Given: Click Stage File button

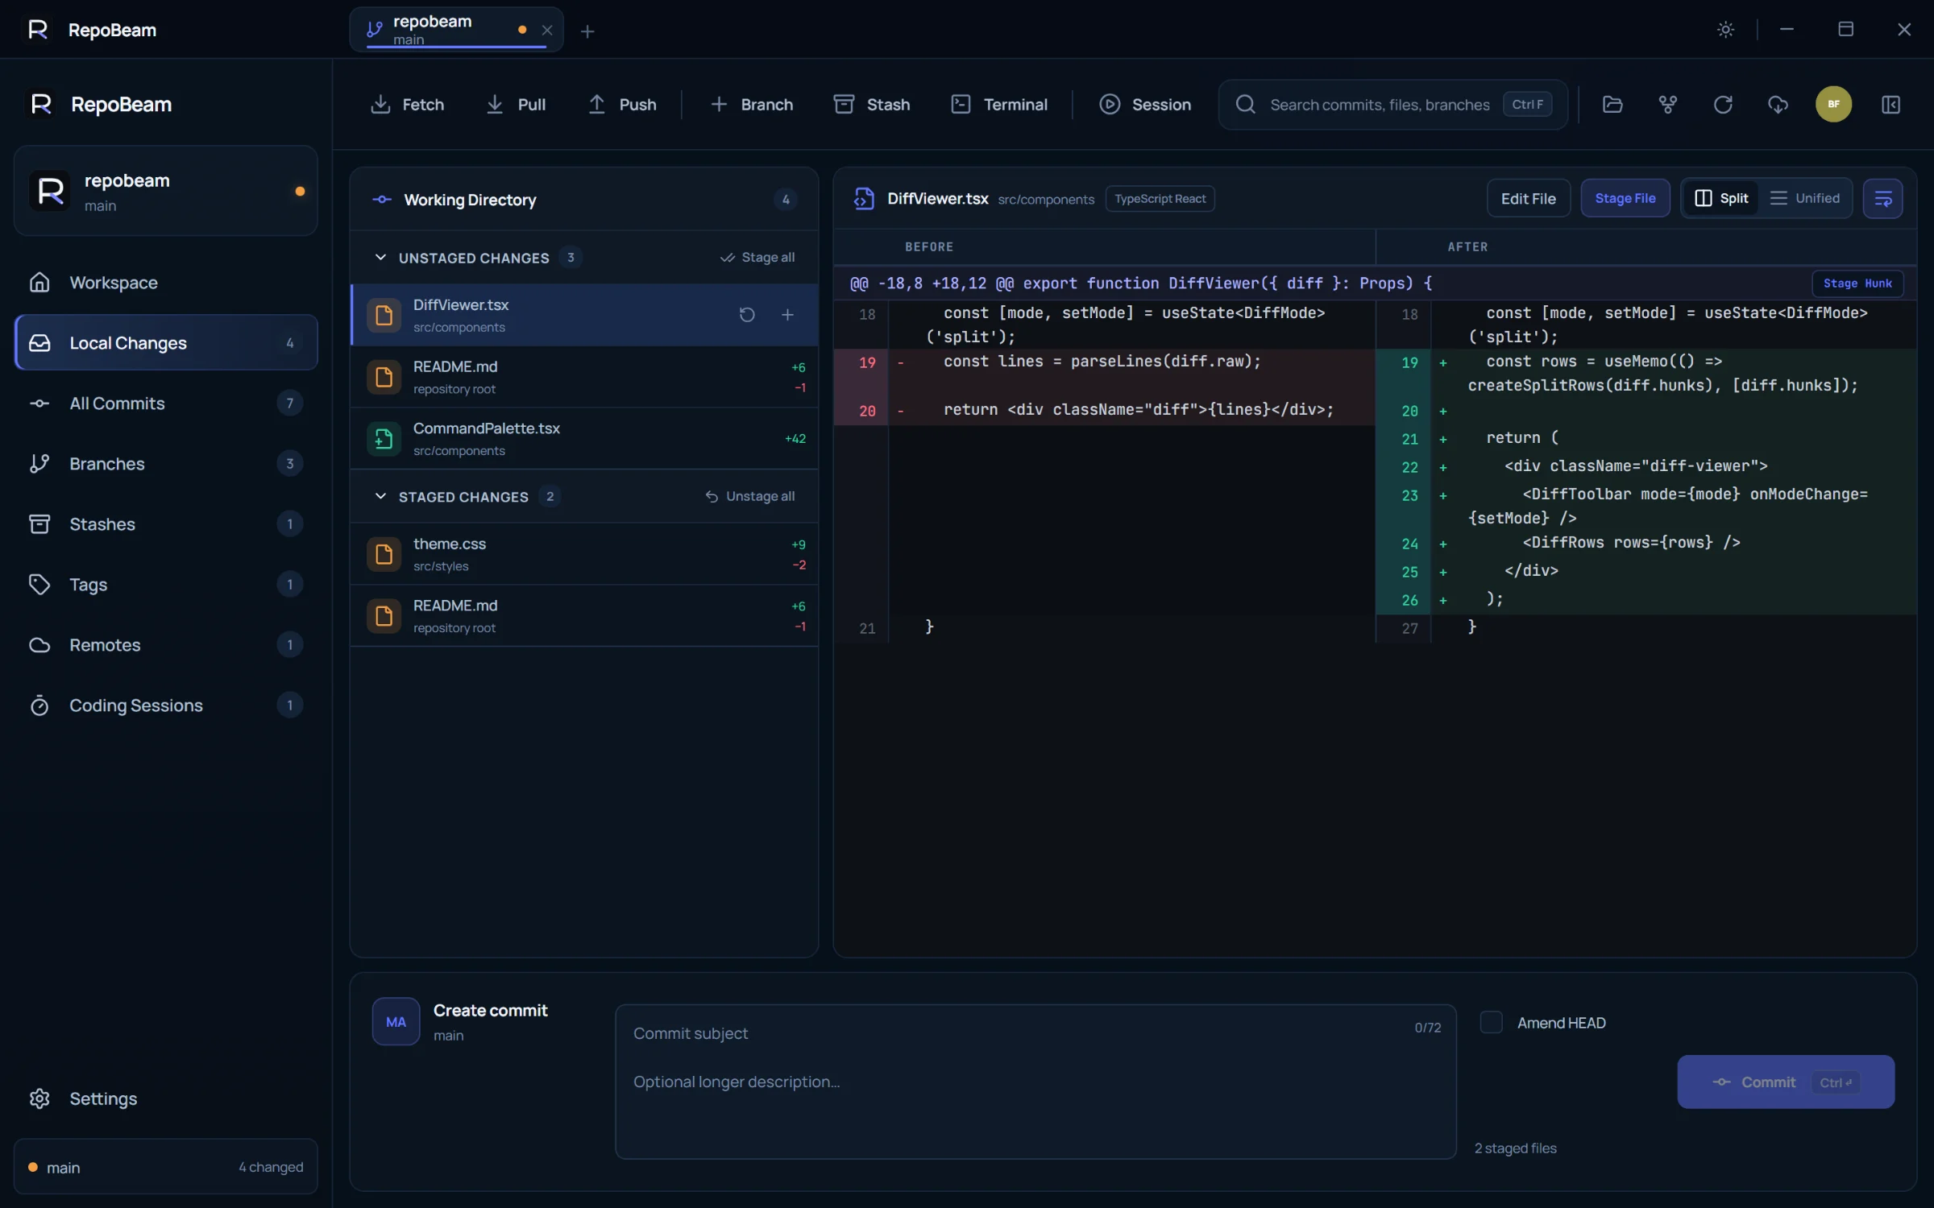Looking at the screenshot, I should [1625, 199].
